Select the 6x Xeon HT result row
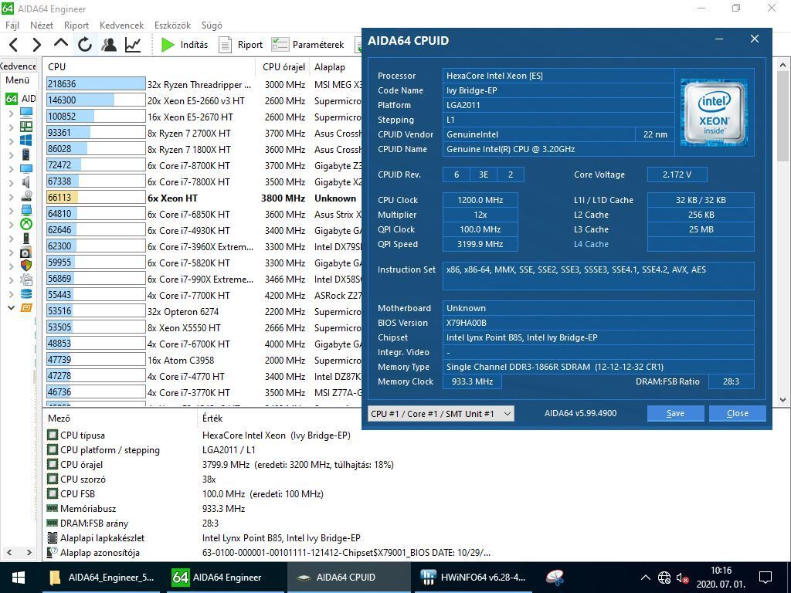 coord(203,198)
